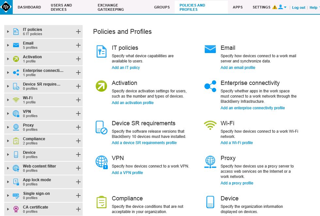The width and height of the screenshot is (320, 216).
Task: Click the IT policies sidebar icon
Action: coord(16,32)
